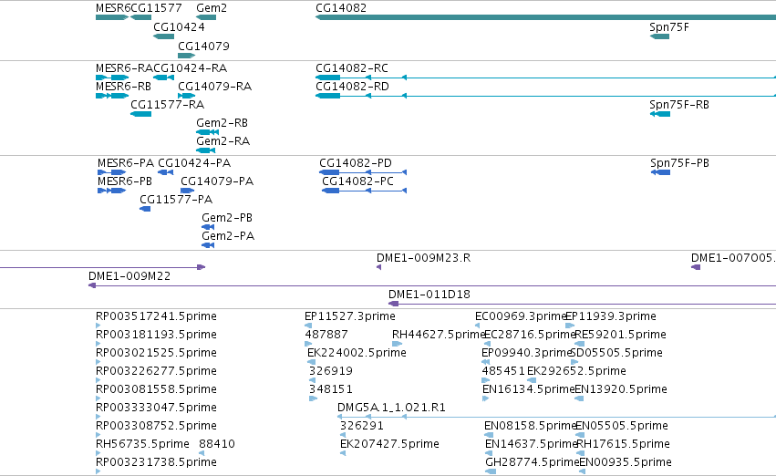Image resolution: width=776 pixels, height=476 pixels.
Task: Click the RH17615.5prime EST label
Action: pos(623,444)
